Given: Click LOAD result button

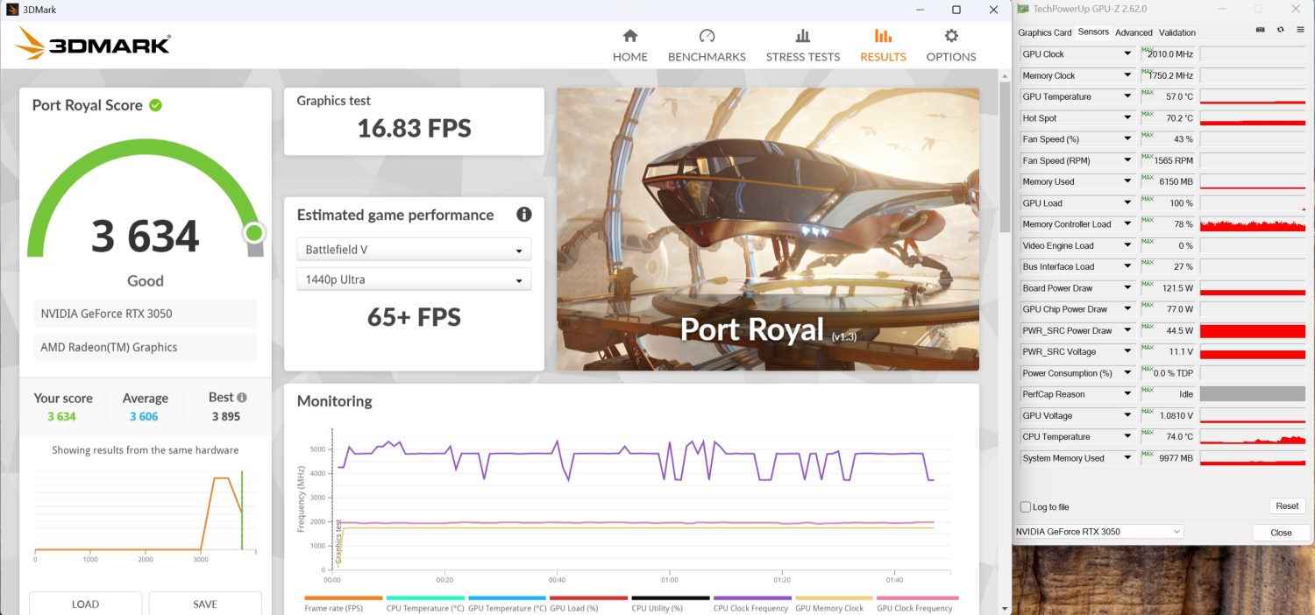Looking at the screenshot, I should (x=85, y=604).
